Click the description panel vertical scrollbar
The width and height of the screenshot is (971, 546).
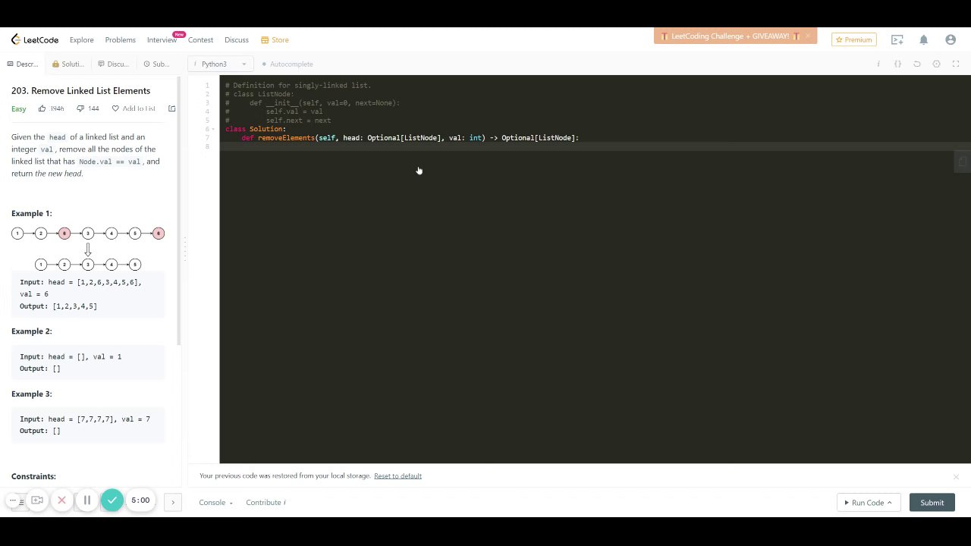point(179,211)
